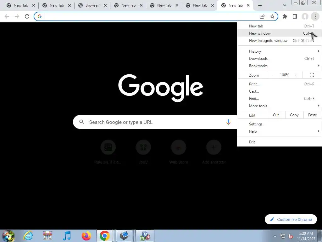The width and height of the screenshot is (322, 242).
Task: Open Settings from the menu
Action: (x=279, y=124)
